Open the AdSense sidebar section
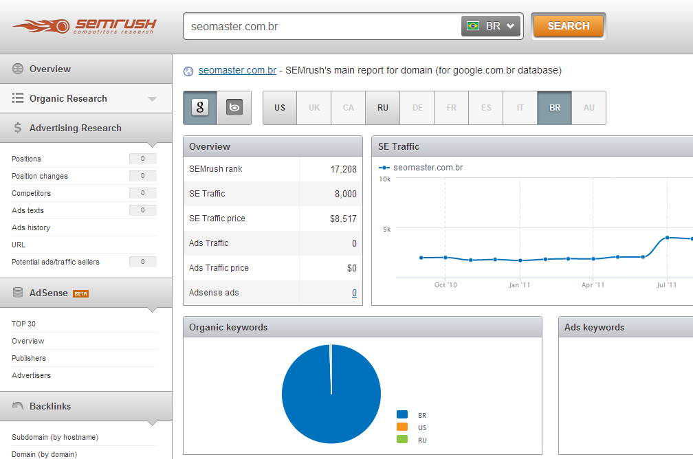The width and height of the screenshot is (693, 459). [86, 293]
